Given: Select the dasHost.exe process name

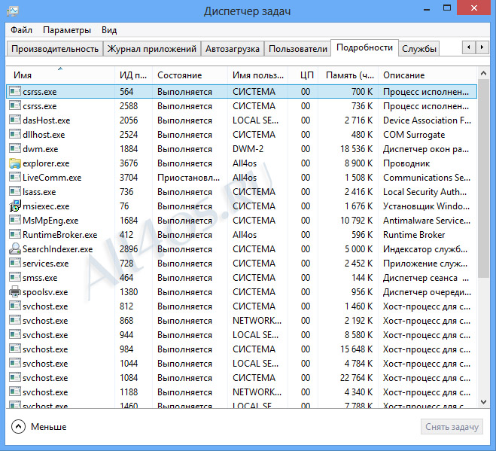Looking at the screenshot, I should 47,120.
